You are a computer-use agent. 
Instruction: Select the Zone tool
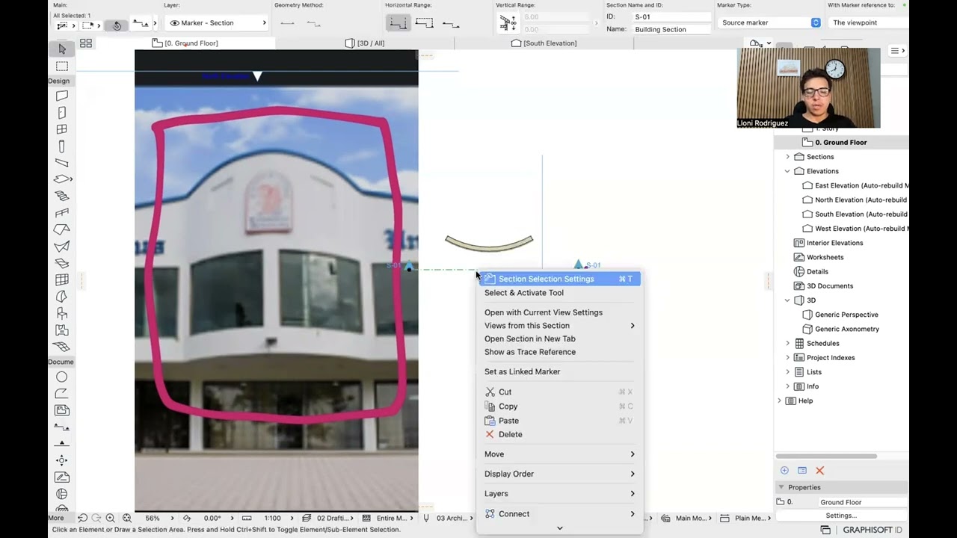pos(62,330)
